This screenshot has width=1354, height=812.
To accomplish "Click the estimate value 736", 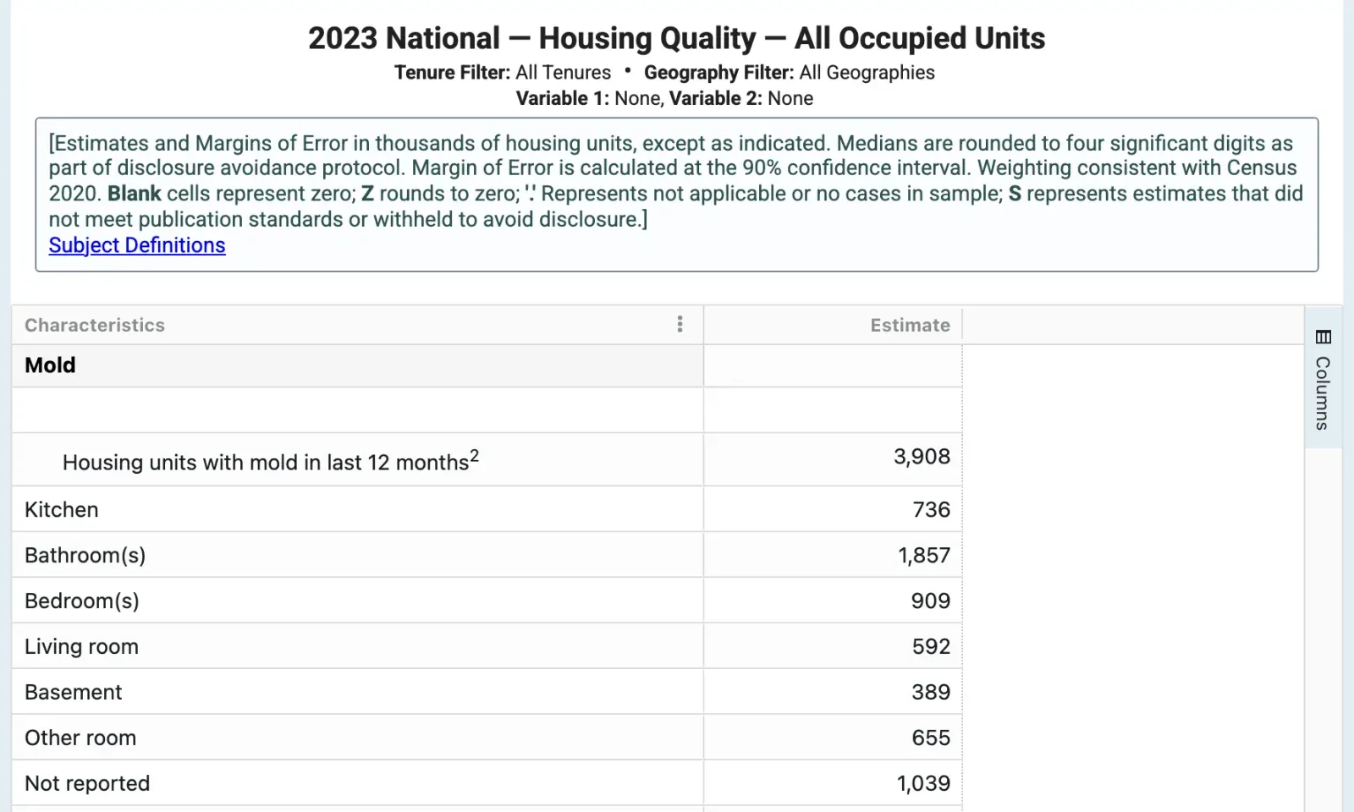I will 931,509.
